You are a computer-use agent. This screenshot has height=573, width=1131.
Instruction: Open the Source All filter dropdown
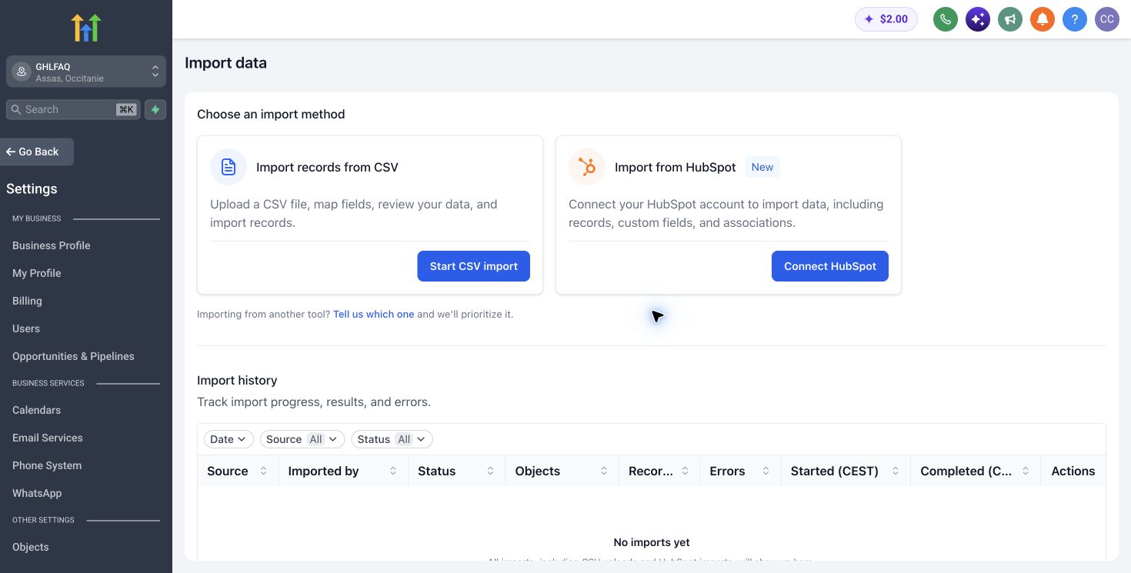click(302, 439)
